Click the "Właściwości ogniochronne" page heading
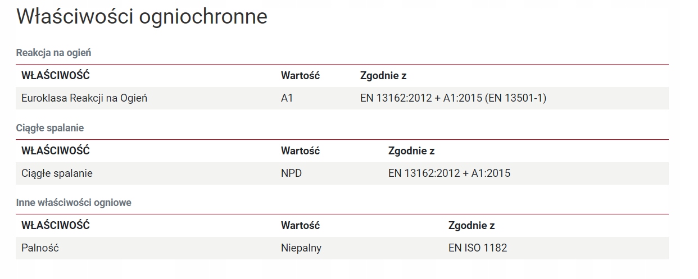Viewport: 698px width, 279px height. point(142,17)
